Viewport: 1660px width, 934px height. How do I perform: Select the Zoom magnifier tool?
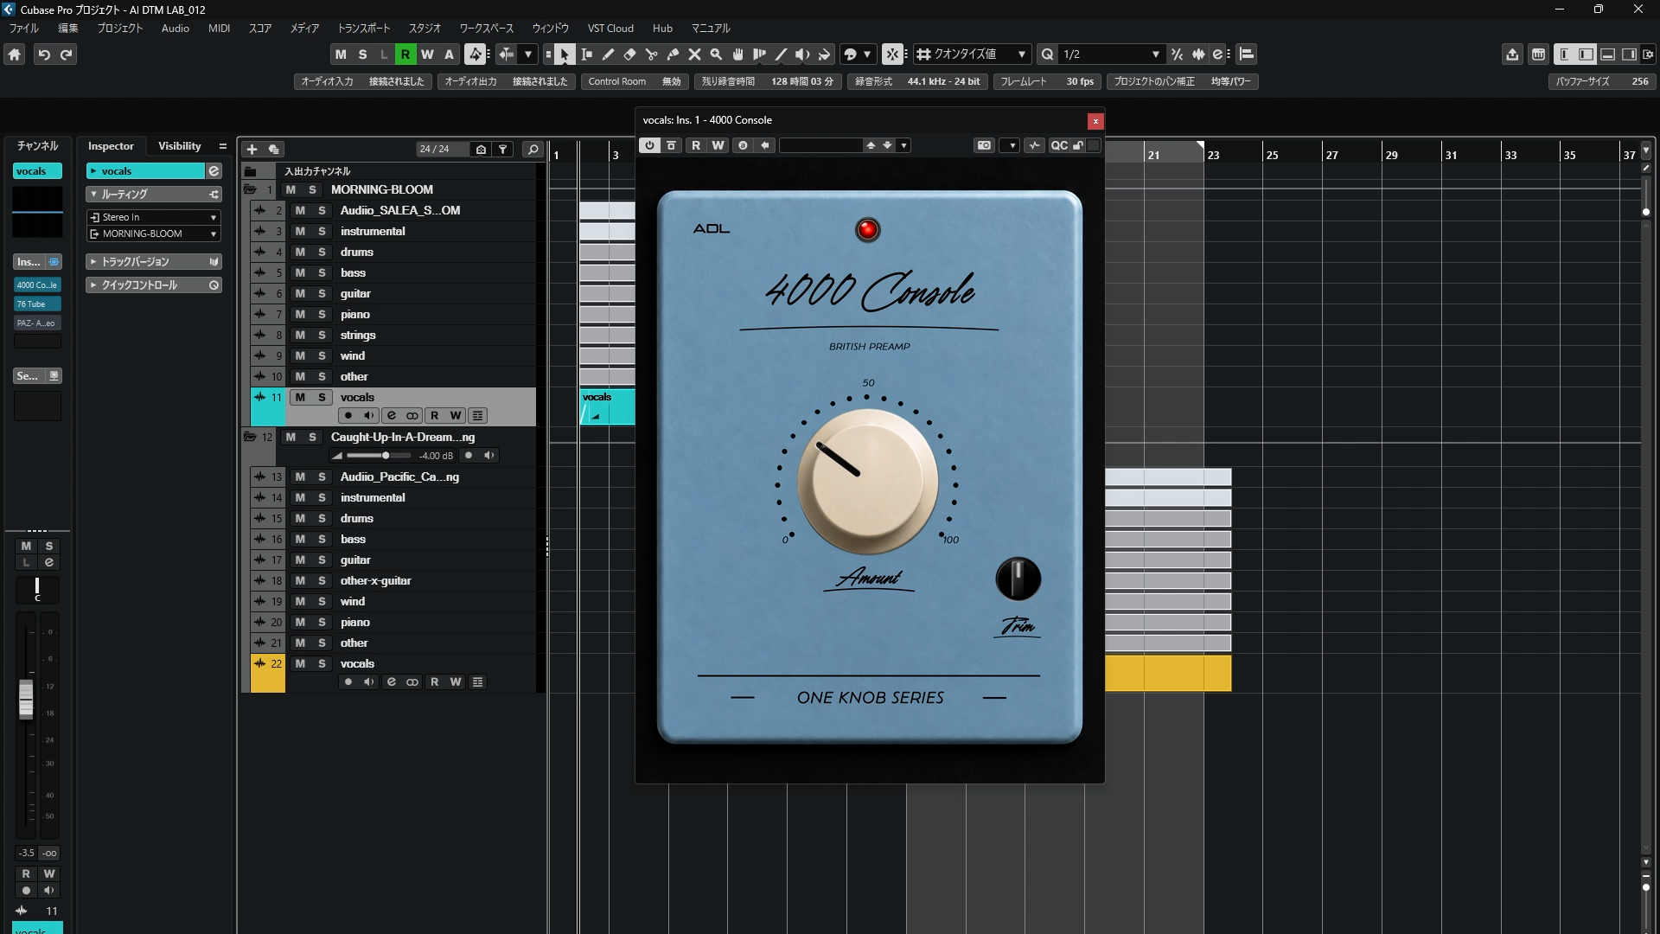(x=716, y=54)
